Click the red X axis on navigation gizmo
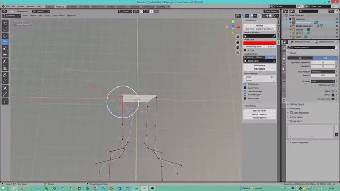 [239, 27]
